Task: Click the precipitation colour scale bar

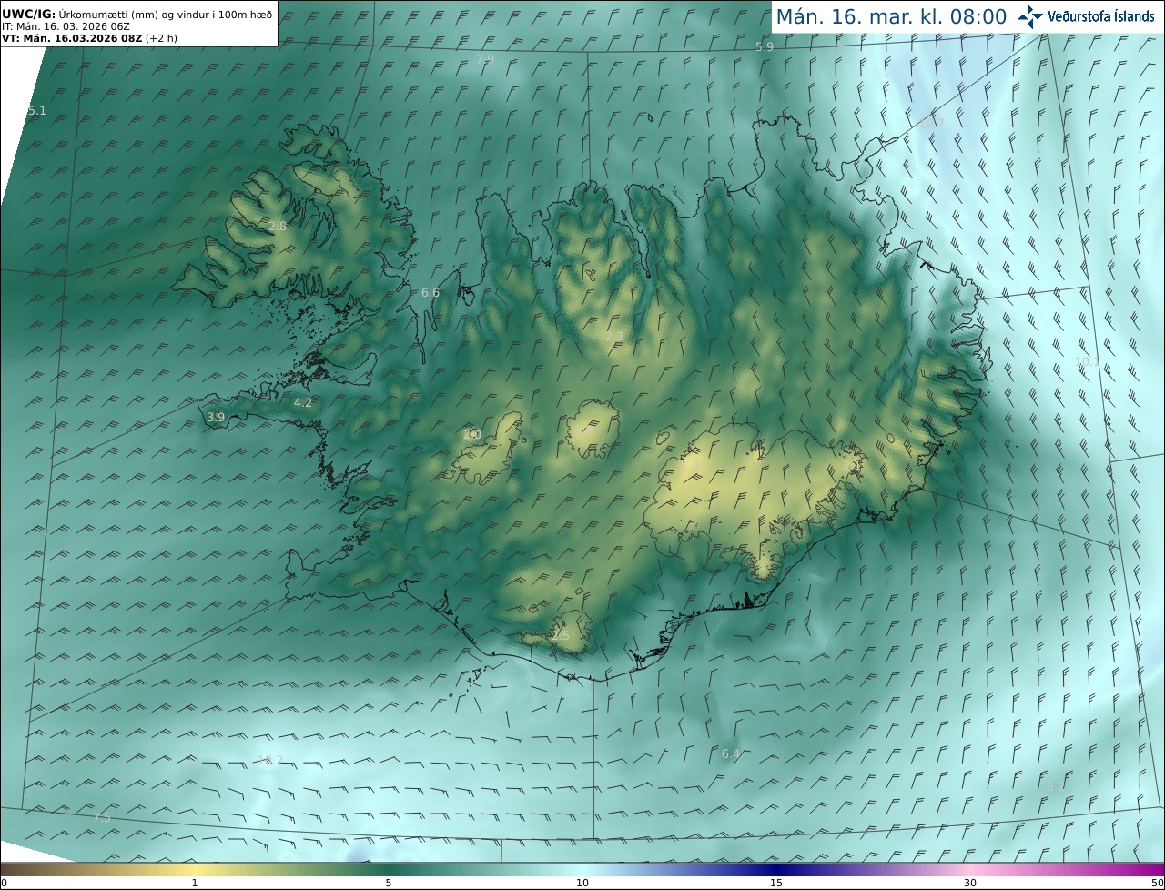Action: tap(582, 869)
